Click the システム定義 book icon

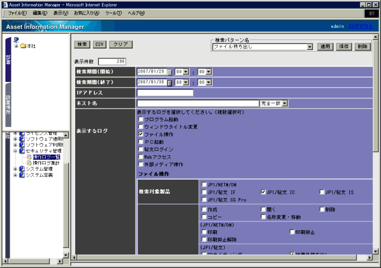(x=22, y=175)
